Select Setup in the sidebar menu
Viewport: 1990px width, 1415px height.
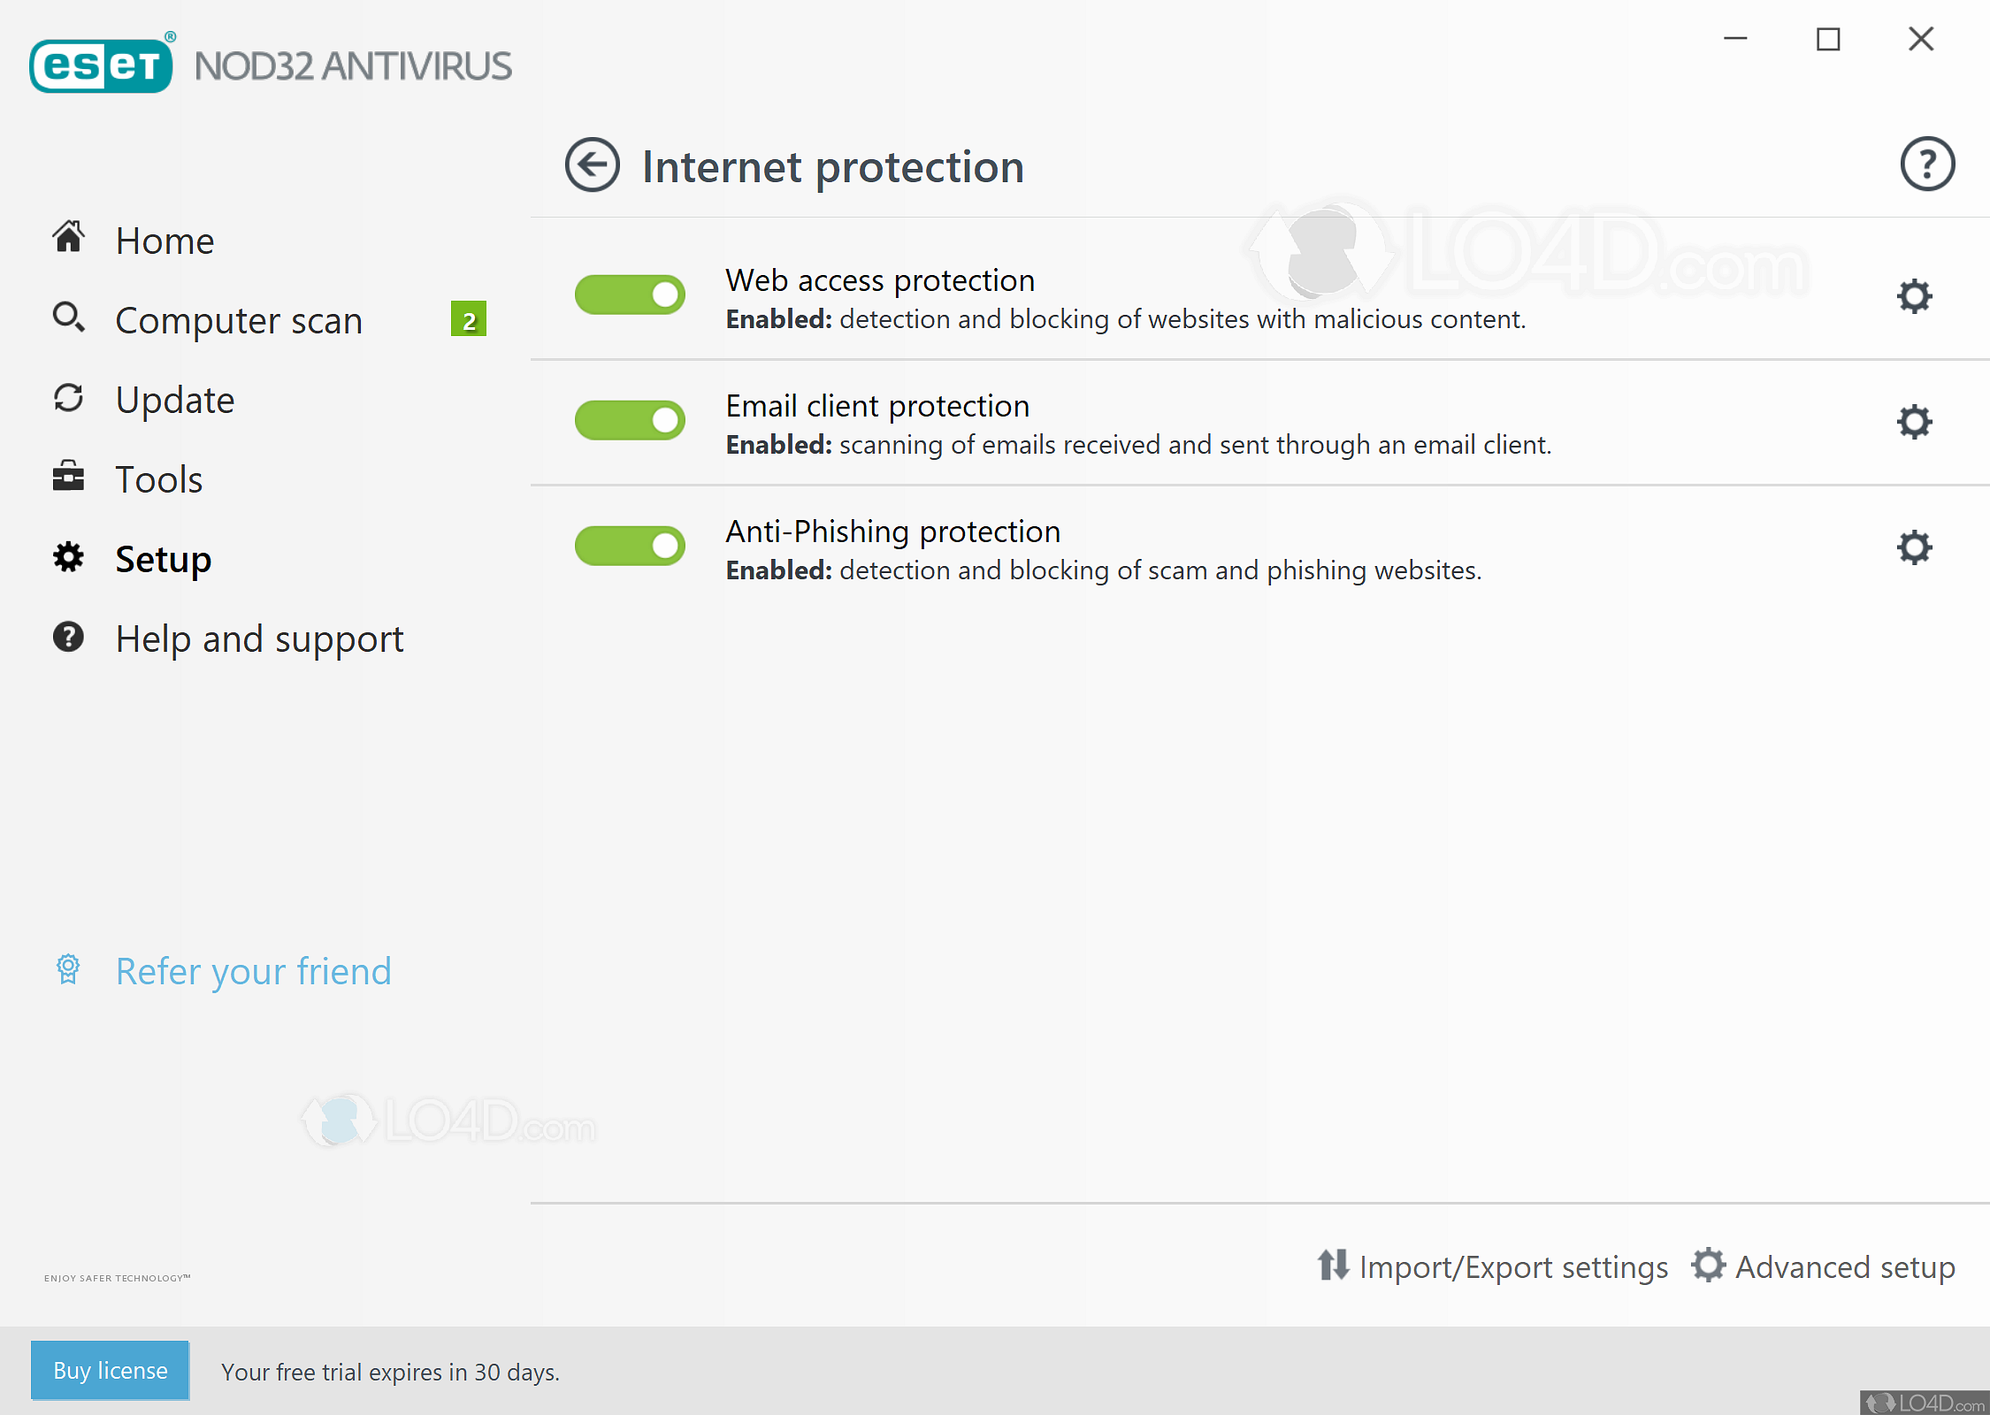[x=163, y=558]
